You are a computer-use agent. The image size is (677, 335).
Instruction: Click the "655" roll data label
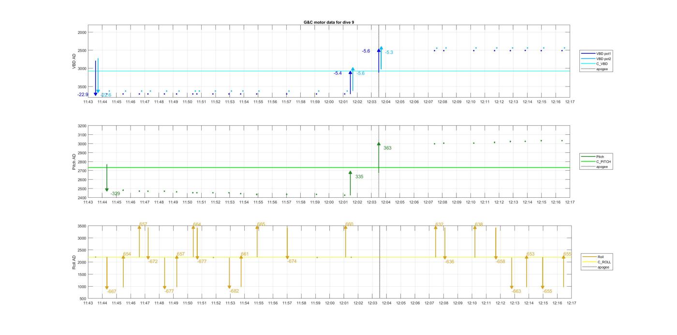(567, 254)
